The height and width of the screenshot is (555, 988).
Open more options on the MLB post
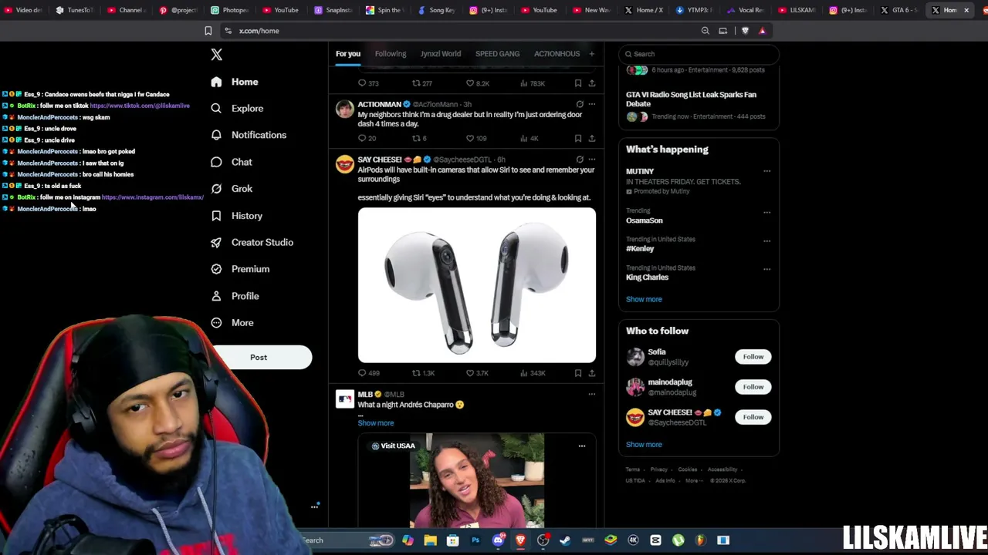pos(592,394)
